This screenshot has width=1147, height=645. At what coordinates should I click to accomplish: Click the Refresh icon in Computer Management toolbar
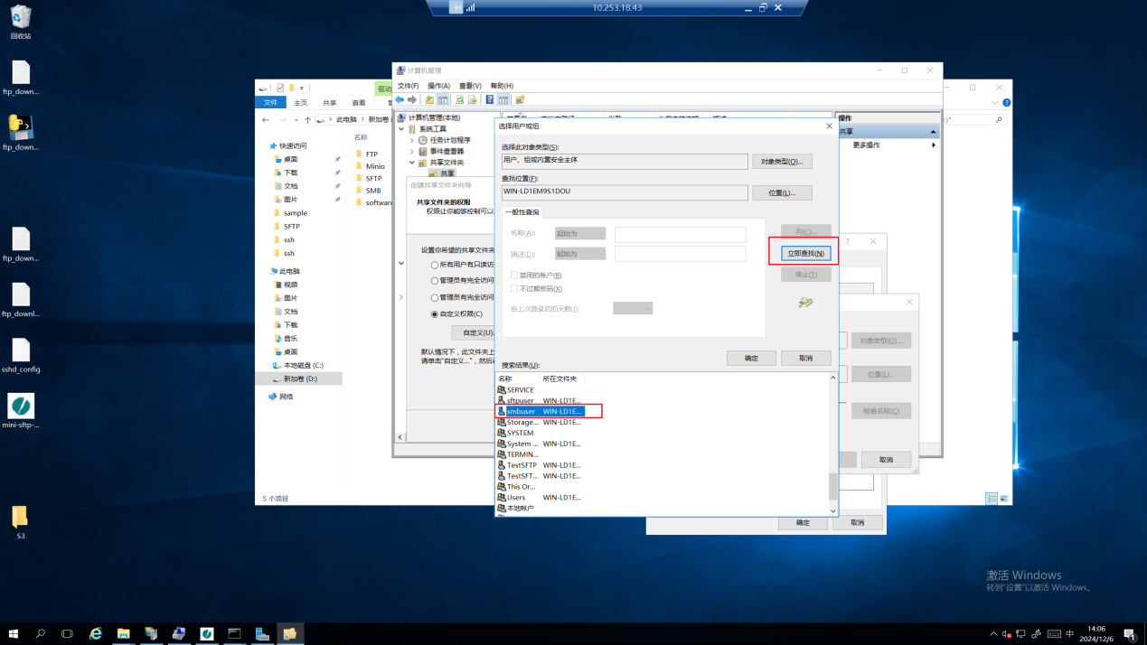(460, 99)
